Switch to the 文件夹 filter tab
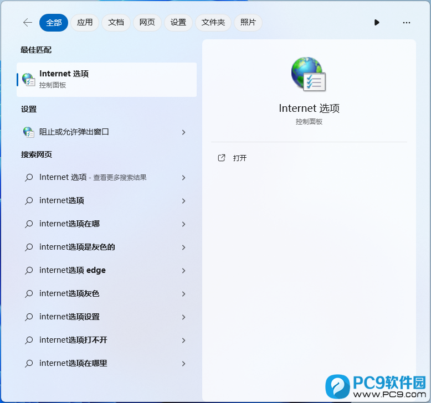Viewport: 431px width, 403px height. [x=213, y=23]
